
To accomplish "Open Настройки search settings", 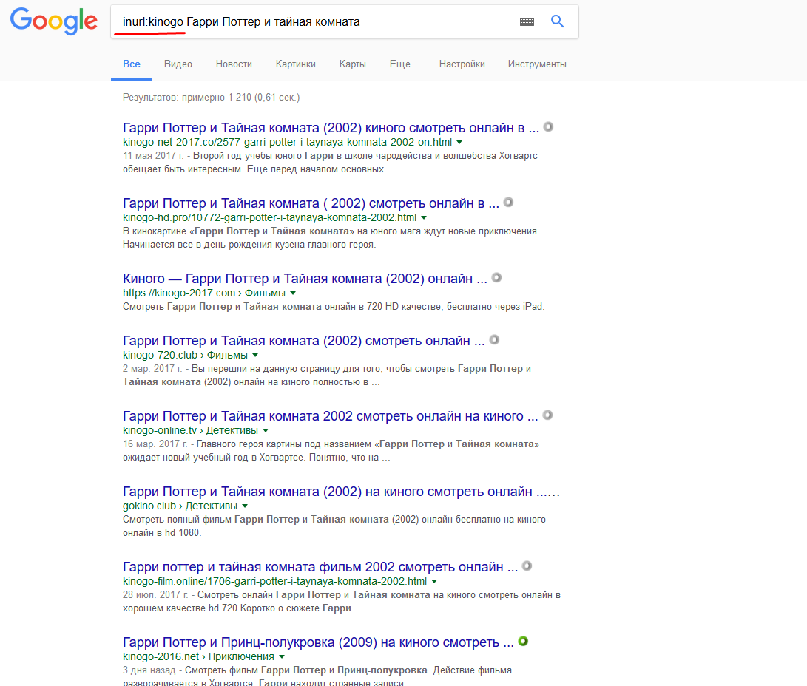I will click(x=462, y=64).
